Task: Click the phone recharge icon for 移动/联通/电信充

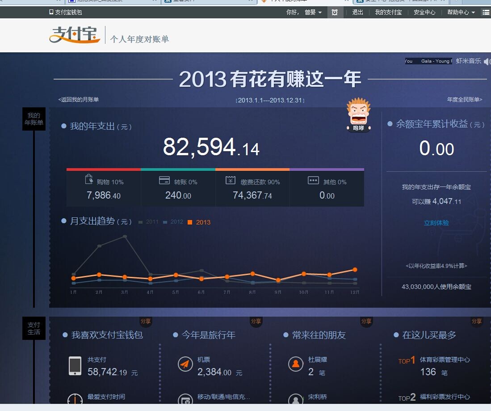Action: [185, 399]
